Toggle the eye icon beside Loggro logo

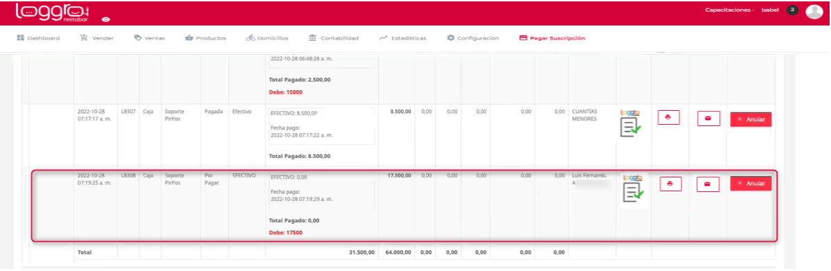(x=106, y=19)
